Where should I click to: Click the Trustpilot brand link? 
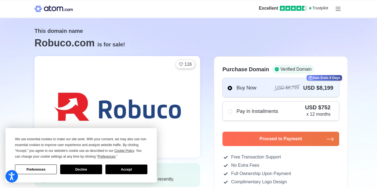(x=318, y=8)
